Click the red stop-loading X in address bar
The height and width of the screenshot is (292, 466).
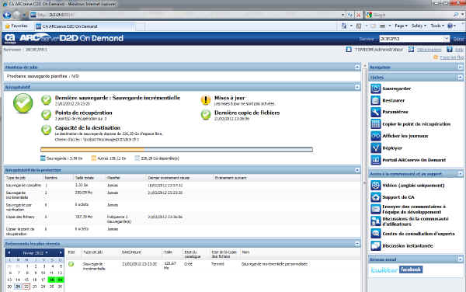(x=359, y=15)
